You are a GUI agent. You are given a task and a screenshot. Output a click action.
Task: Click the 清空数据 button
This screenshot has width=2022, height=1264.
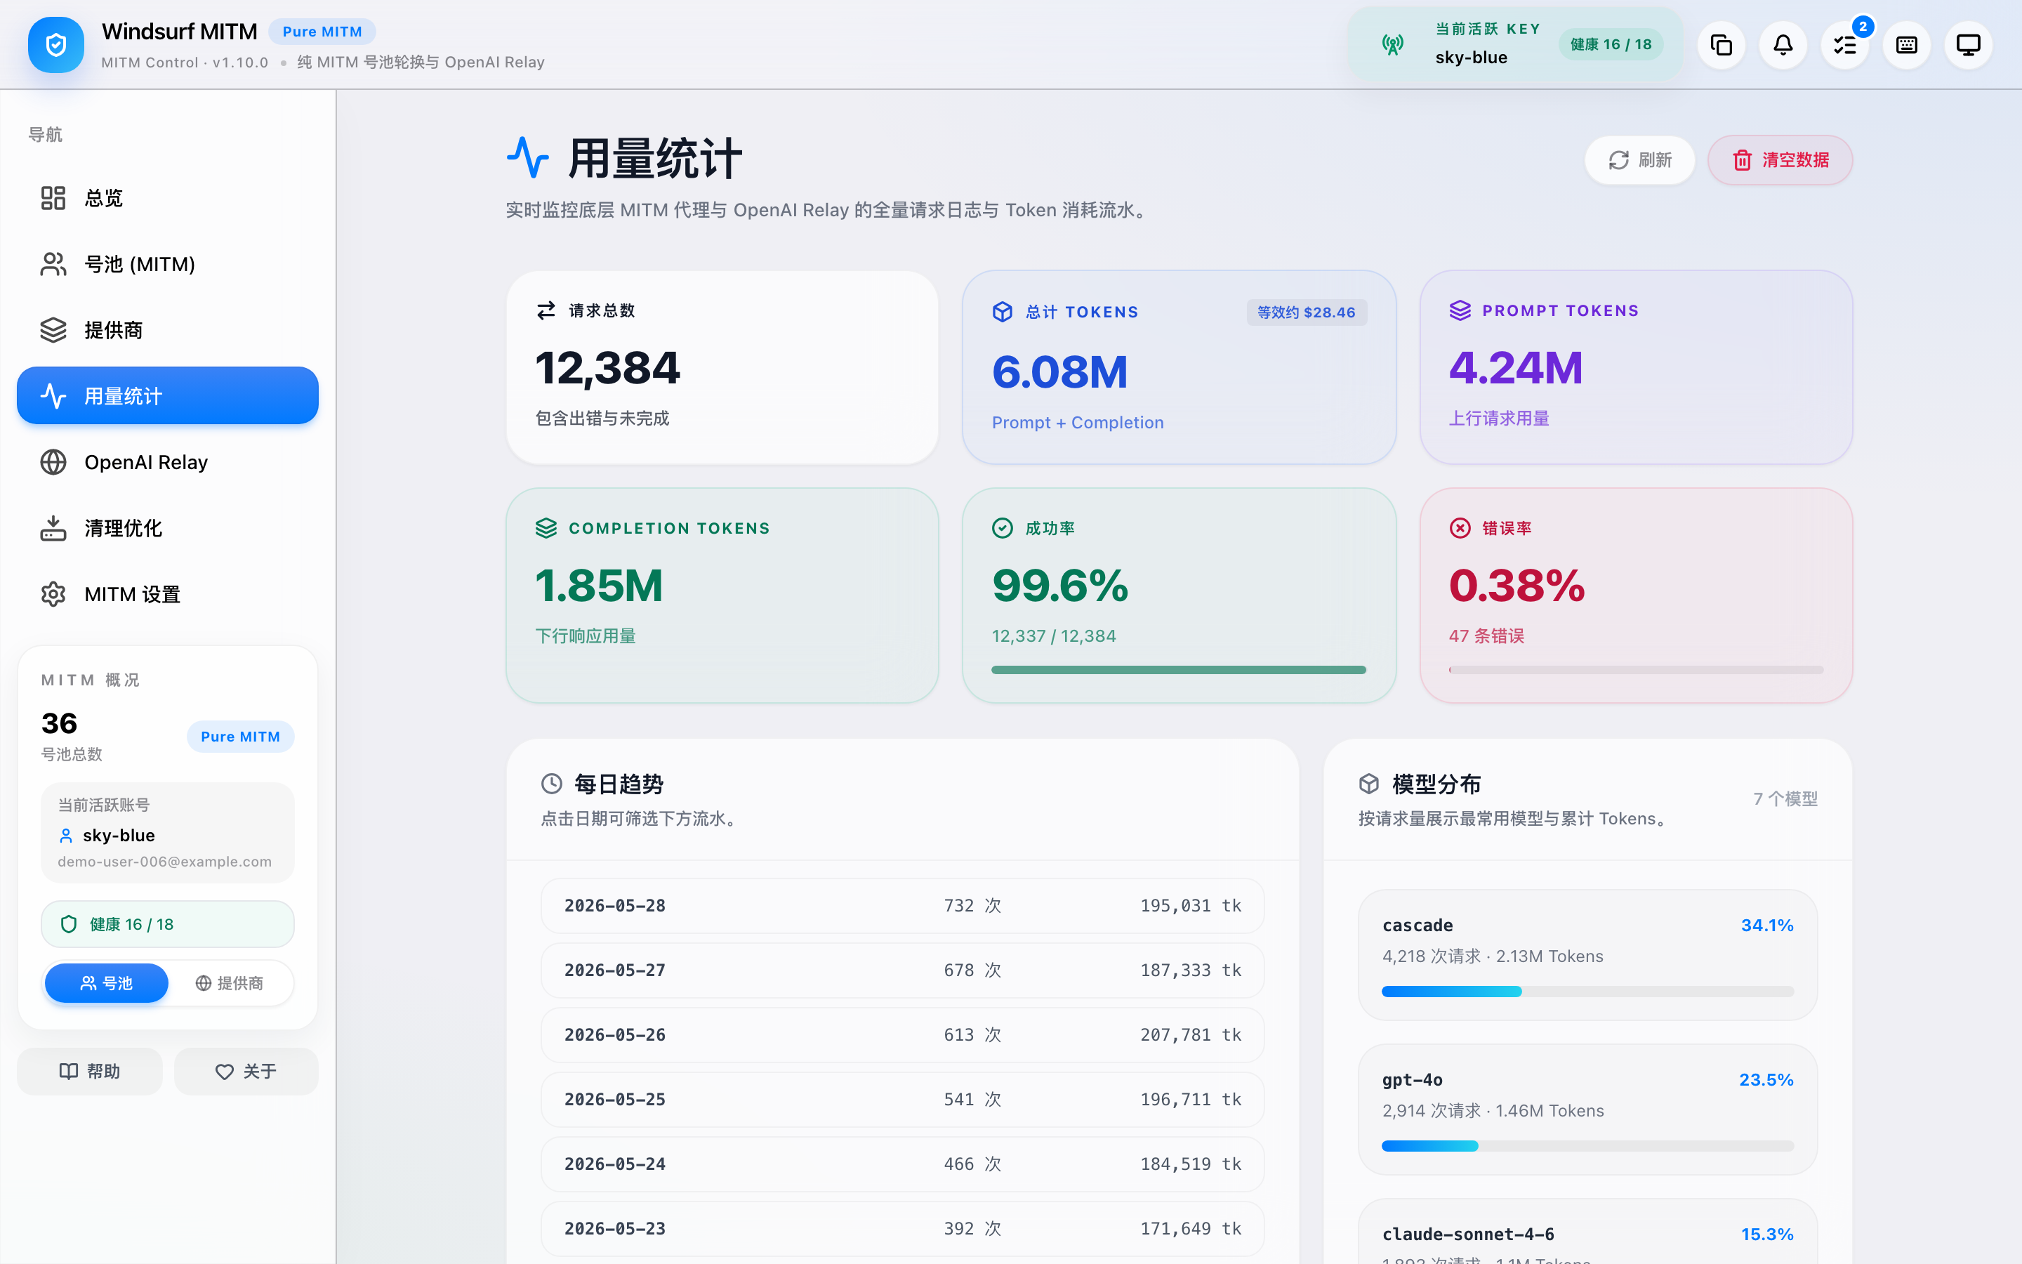click(x=1780, y=159)
